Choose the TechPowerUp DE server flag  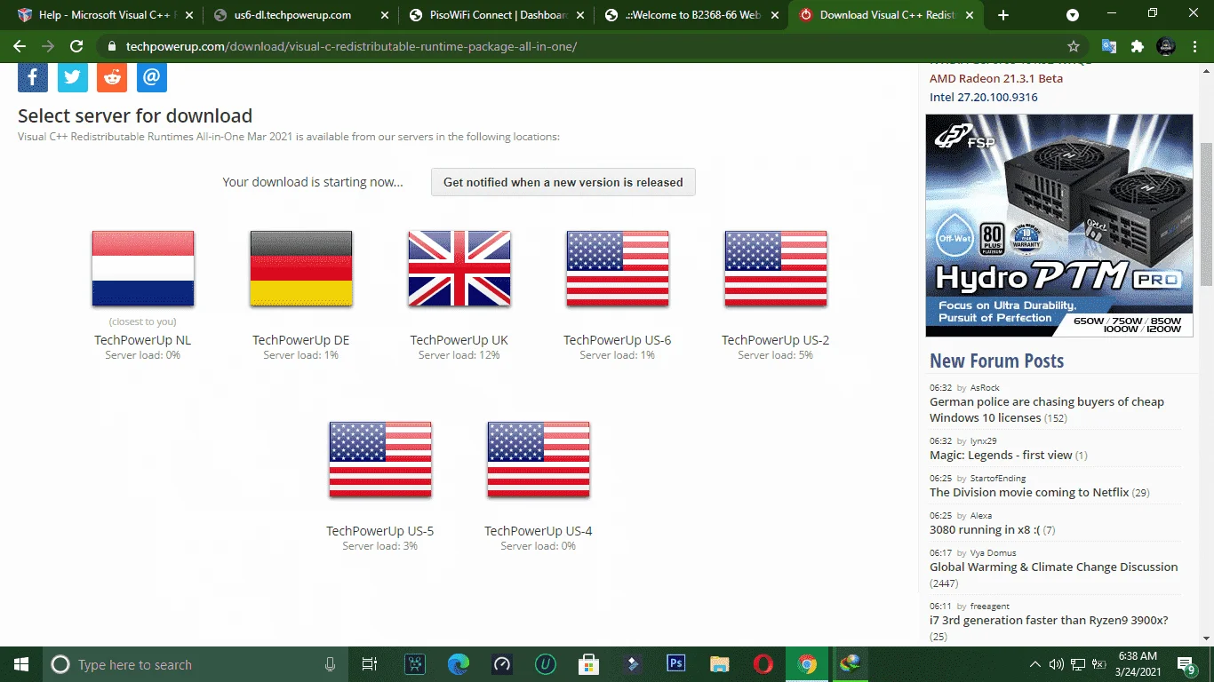coord(301,268)
